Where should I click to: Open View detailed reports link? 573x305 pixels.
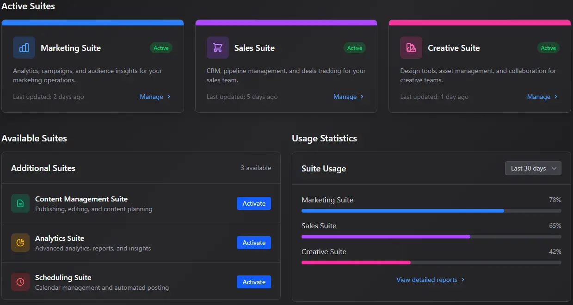[430, 280]
